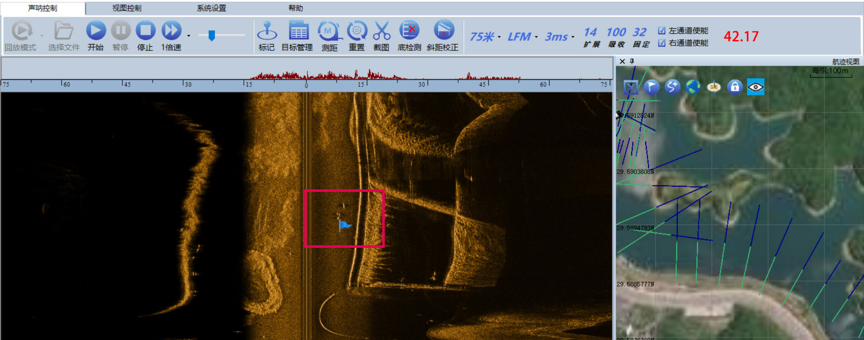Take a screenshot with 截图 scissors
Image resolution: width=864 pixels, height=340 pixels.
pos(381,31)
